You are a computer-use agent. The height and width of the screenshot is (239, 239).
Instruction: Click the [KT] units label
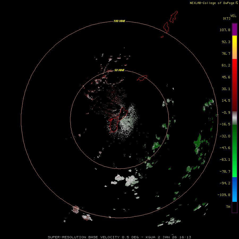point(227,18)
